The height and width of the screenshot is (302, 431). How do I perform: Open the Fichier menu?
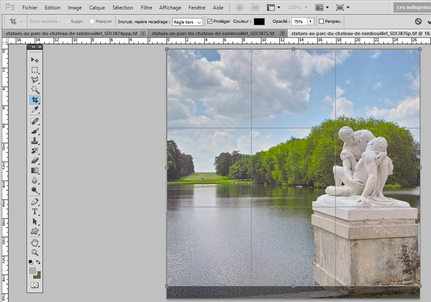pyautogui.click(x=30, y=8)
